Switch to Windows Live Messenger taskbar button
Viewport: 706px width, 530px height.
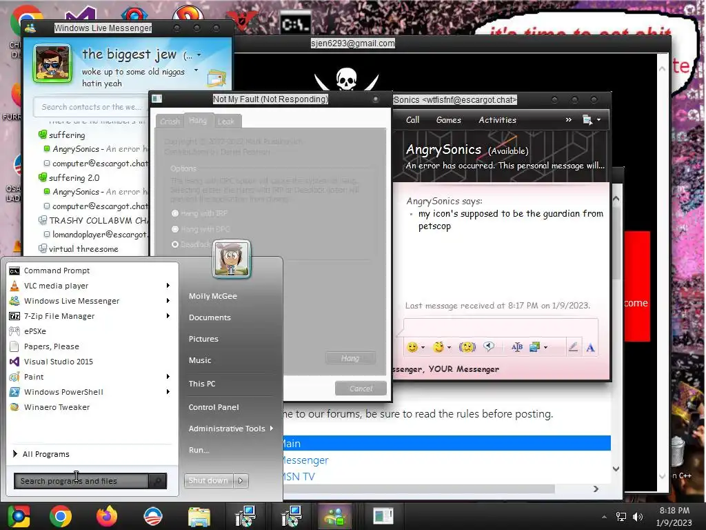(x=335, y=516)
